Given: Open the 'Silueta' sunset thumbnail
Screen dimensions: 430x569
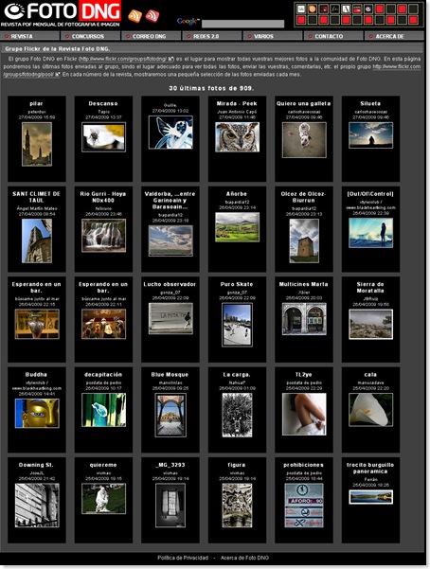Looking at the screenshot, I should [370, 135].
